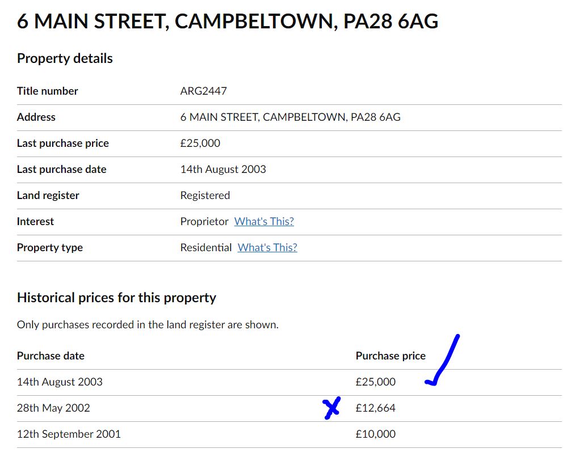The image size is (575, 457).
Task: Click the blue X mark annotation
Action: tap(331, 408)
